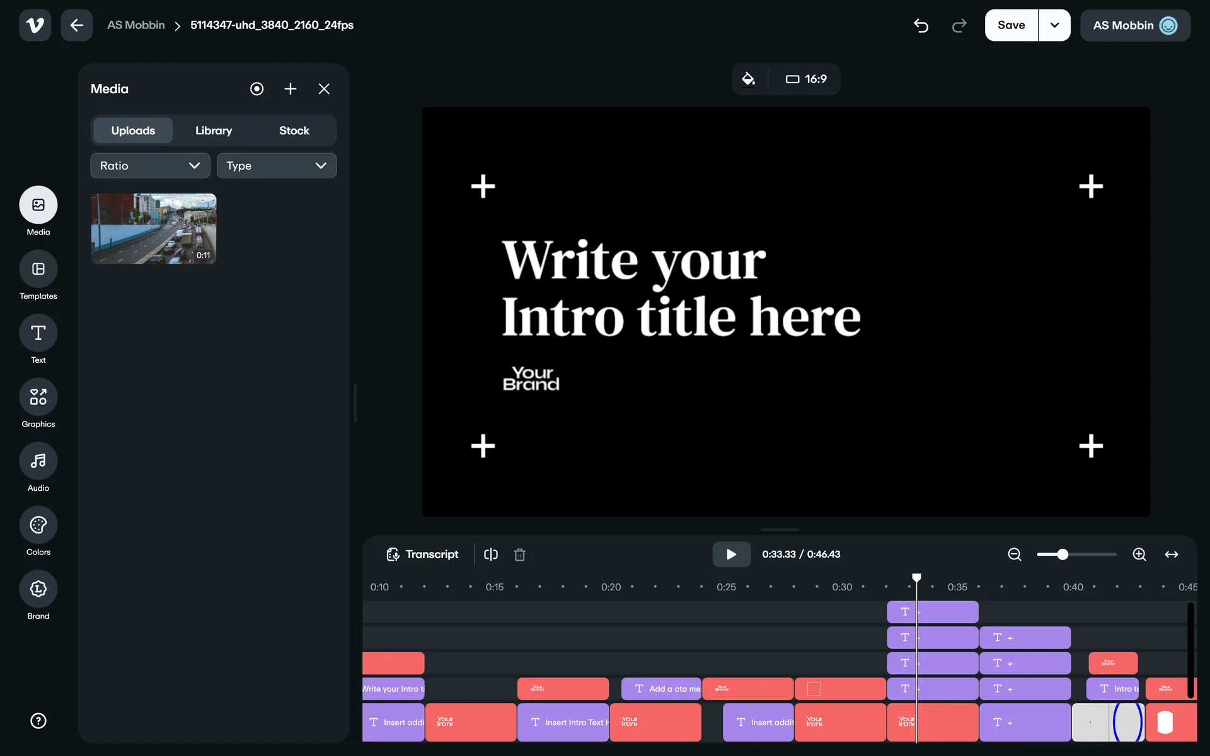
Task: Click the Save button
Action: (x=1011, y=25)
